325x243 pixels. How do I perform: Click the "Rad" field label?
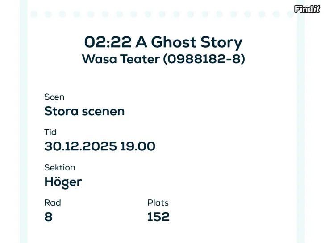point(52,203)
